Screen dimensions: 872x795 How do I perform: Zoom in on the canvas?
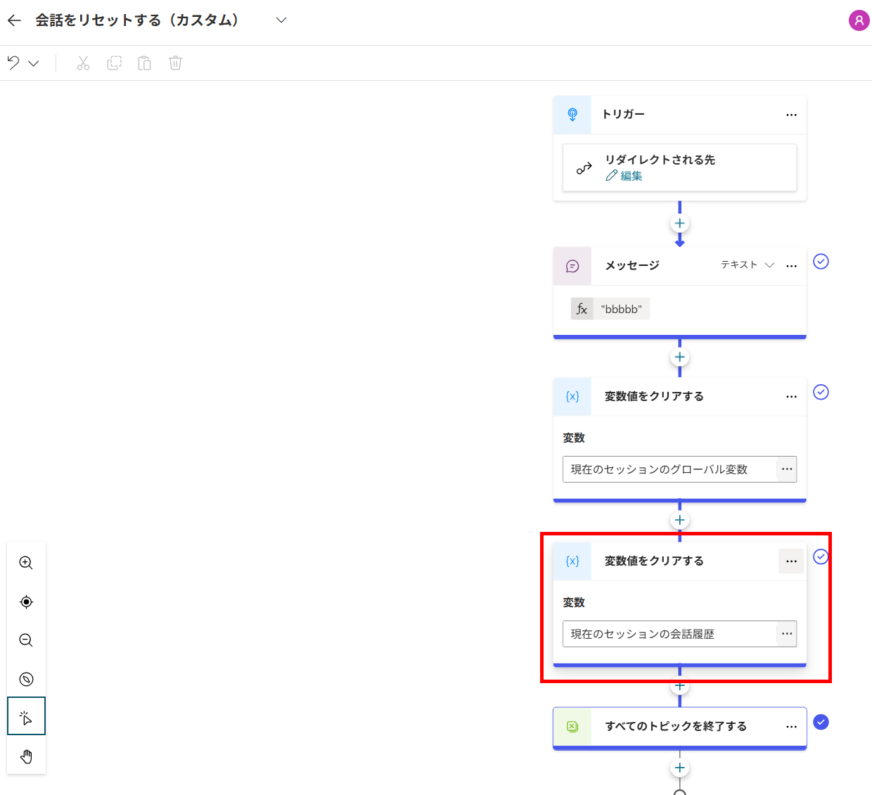click(x=26, y=563)
